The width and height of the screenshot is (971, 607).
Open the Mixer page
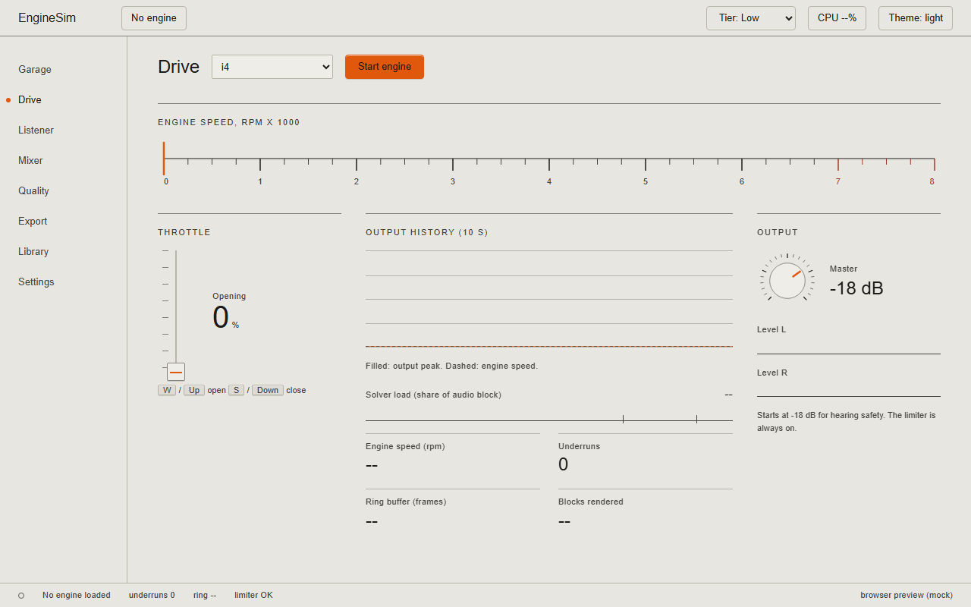pyautogui.click(x=30, y=160)
